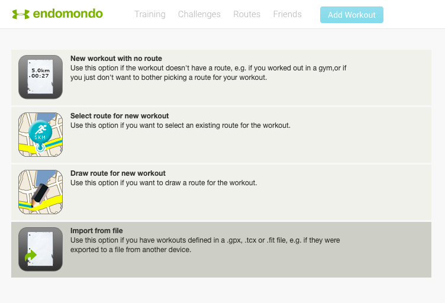Click the gym workout description text

pos(208,73)
